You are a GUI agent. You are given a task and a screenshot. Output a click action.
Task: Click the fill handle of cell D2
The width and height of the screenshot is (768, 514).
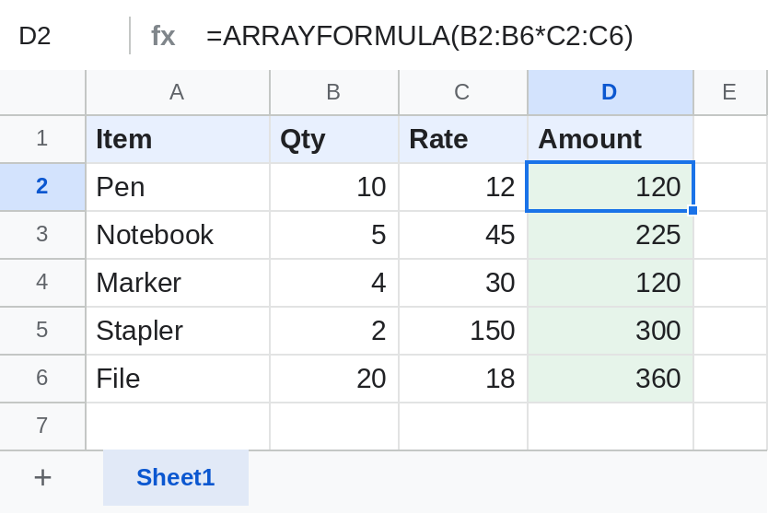(x=693, y=210)
